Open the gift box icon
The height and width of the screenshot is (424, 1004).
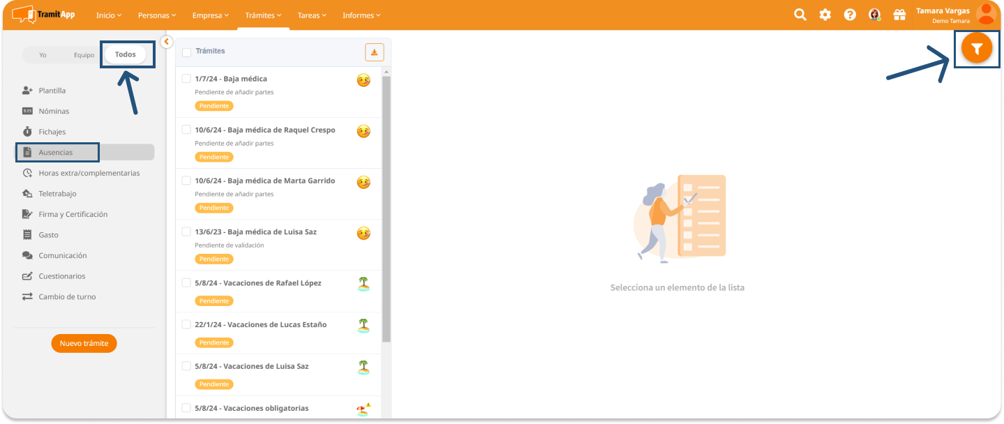(x=899, y=15)
